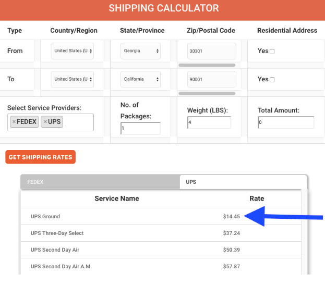325x286 pixels.
Task: Click the No. of Packages field
Action: 140,128
